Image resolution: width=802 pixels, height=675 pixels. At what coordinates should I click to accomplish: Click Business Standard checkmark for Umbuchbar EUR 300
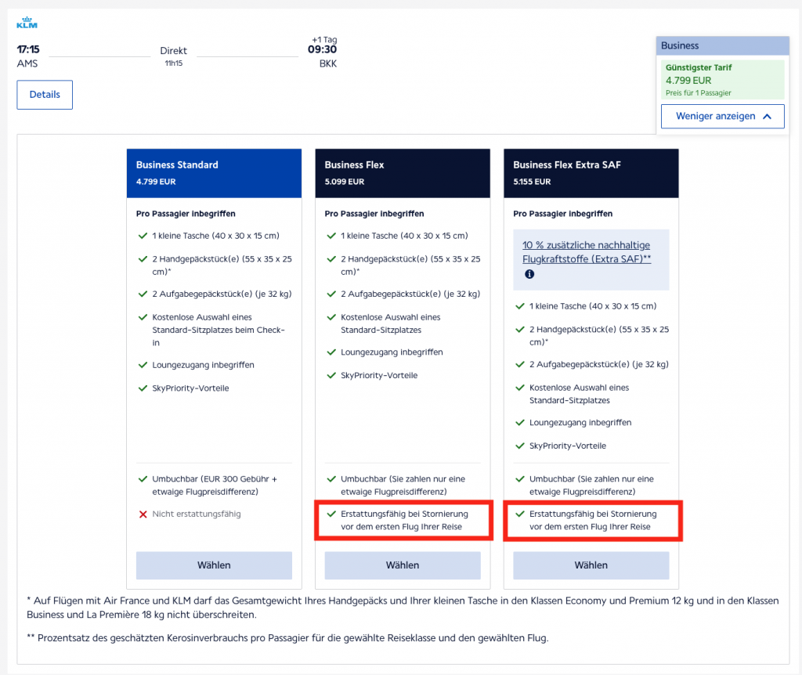pyautogui.click(x=143, y=479)
